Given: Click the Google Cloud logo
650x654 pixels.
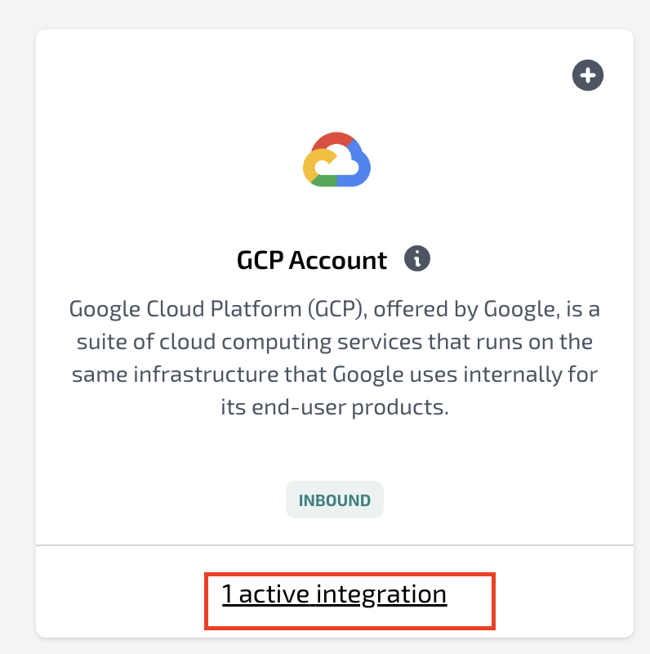Looking at the screenshot, I should coord(336,159).
